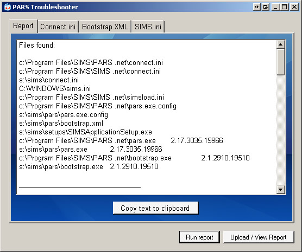
Task: Select the Report tab
Action: (23, 26)
